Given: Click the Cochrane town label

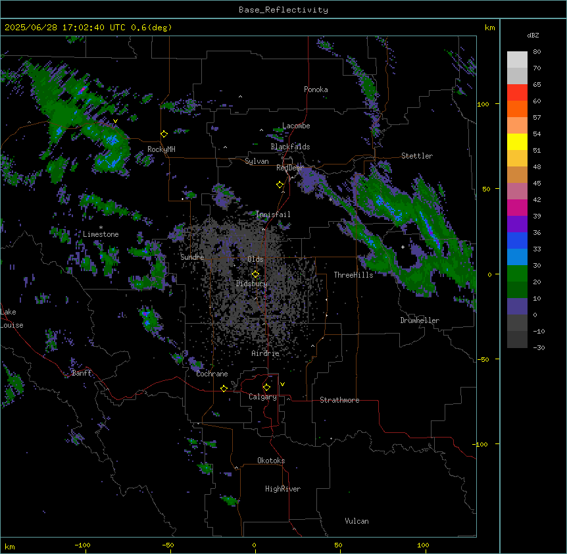Looking at the screenshot, I should pos(212,374).
